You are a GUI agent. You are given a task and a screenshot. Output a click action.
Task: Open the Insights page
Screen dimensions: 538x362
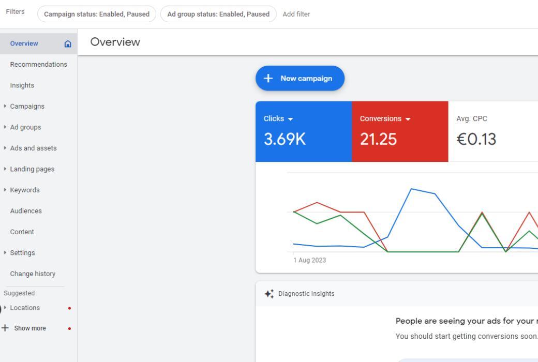point(22,85)
